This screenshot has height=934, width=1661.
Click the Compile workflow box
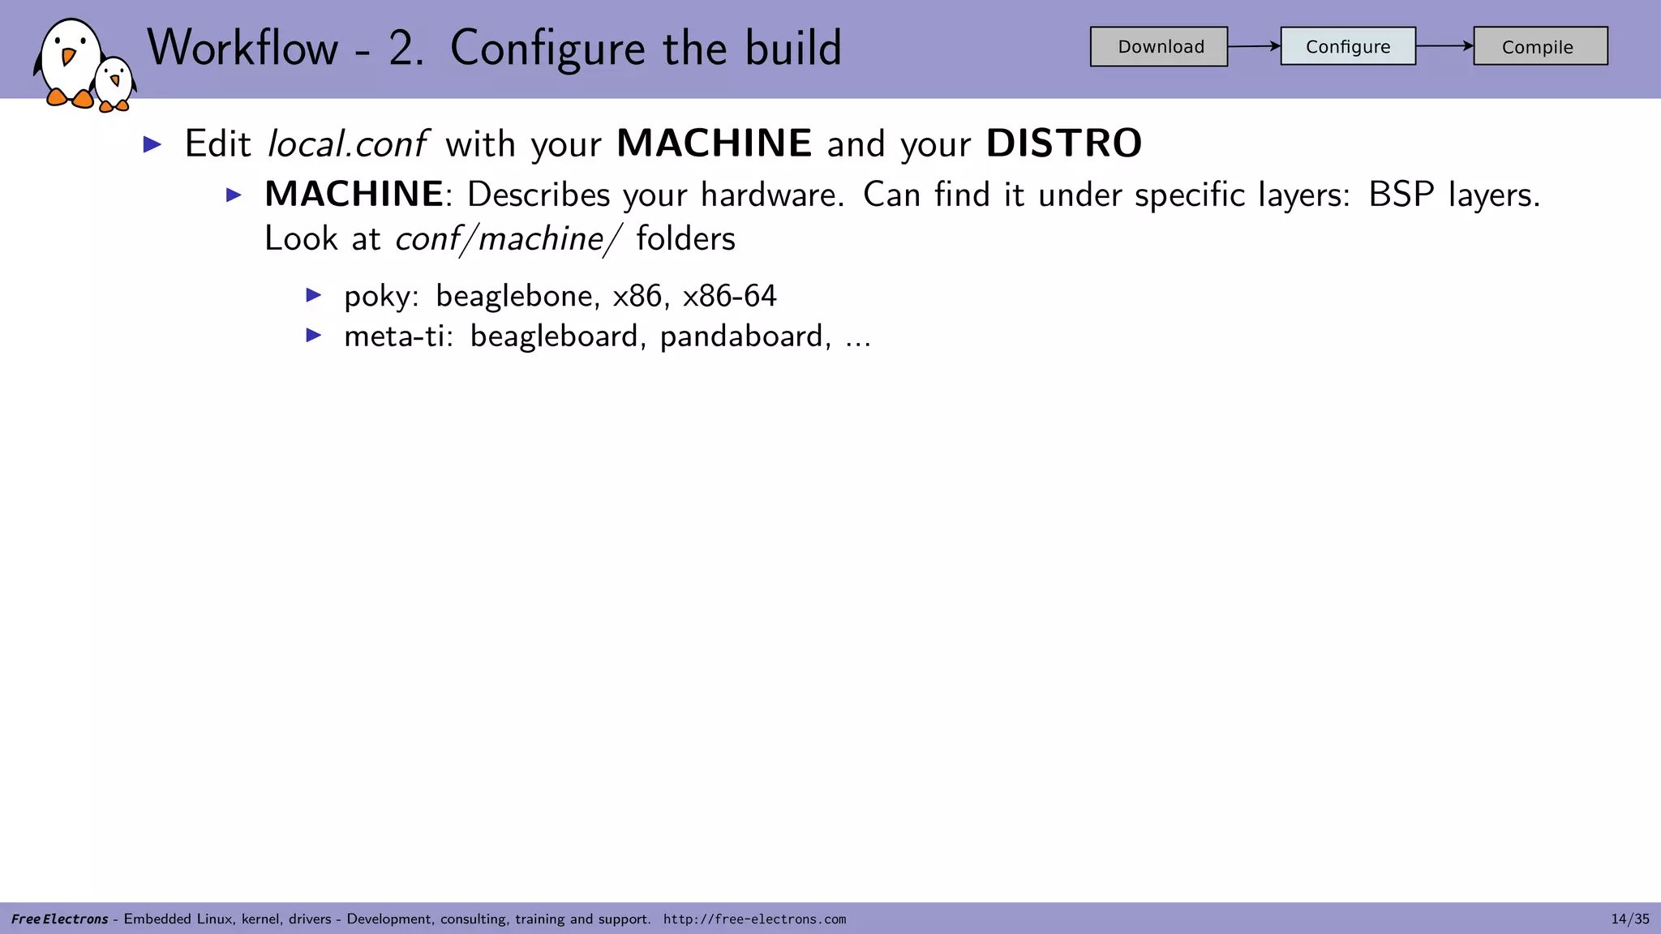[1540, 46]
